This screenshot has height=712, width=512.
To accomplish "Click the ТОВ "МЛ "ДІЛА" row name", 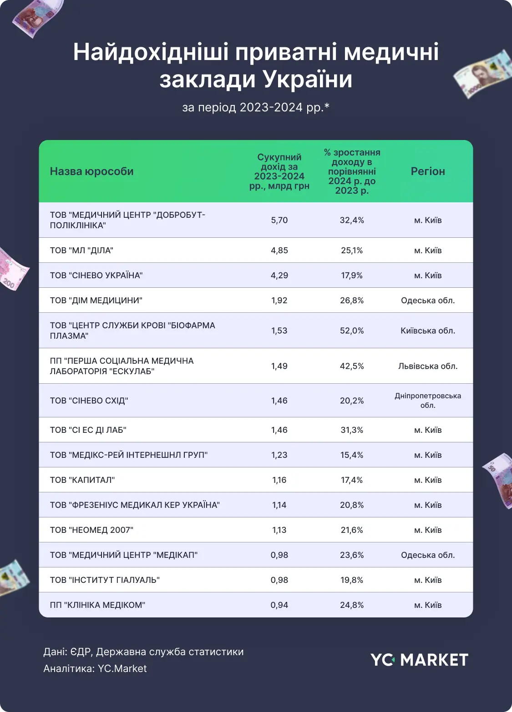I will pos(81,251).
